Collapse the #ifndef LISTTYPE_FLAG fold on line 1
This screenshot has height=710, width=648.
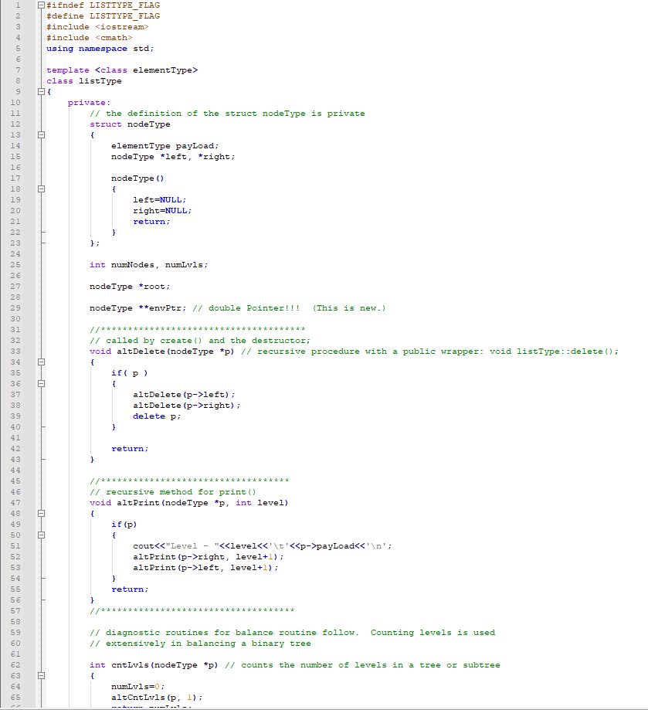tap(41, 5)
